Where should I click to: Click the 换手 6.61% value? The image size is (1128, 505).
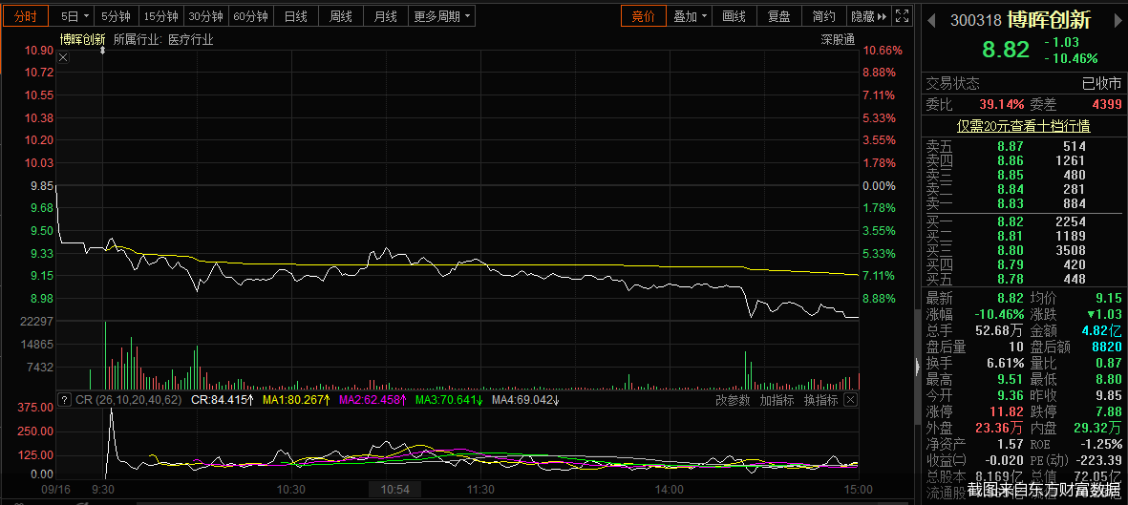pyautogui.click(x=1005, y=363)
